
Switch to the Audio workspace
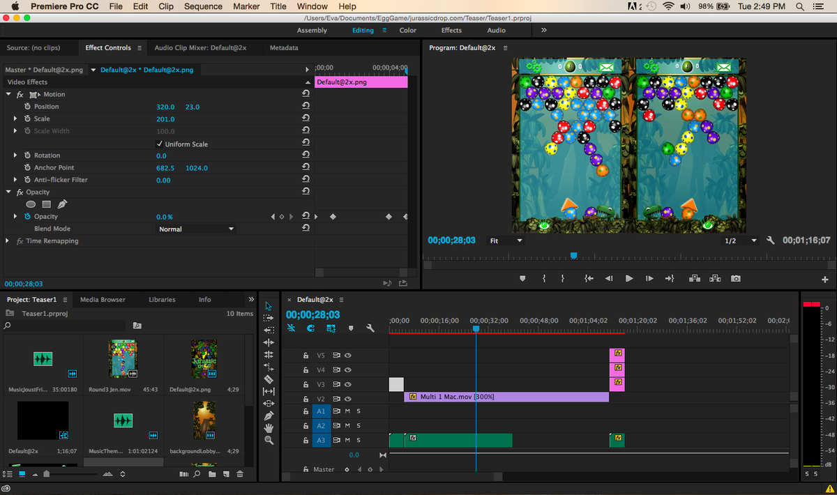click(x=497, y=30)
